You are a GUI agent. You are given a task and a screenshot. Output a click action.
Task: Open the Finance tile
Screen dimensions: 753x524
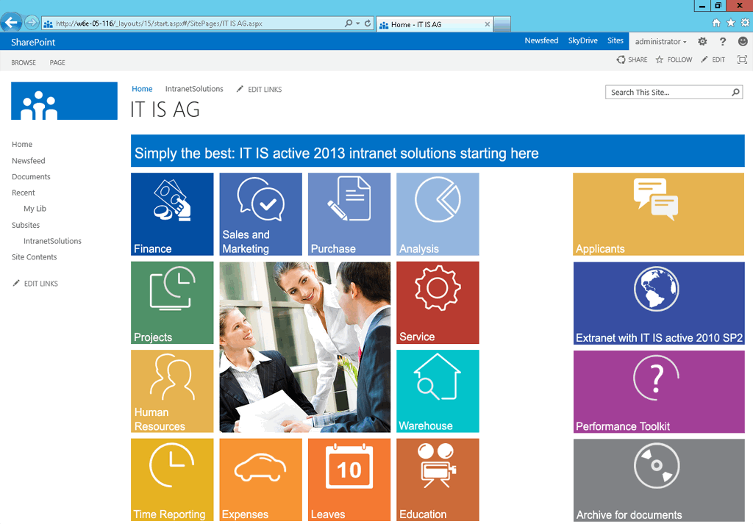click(x=172, y=214)
